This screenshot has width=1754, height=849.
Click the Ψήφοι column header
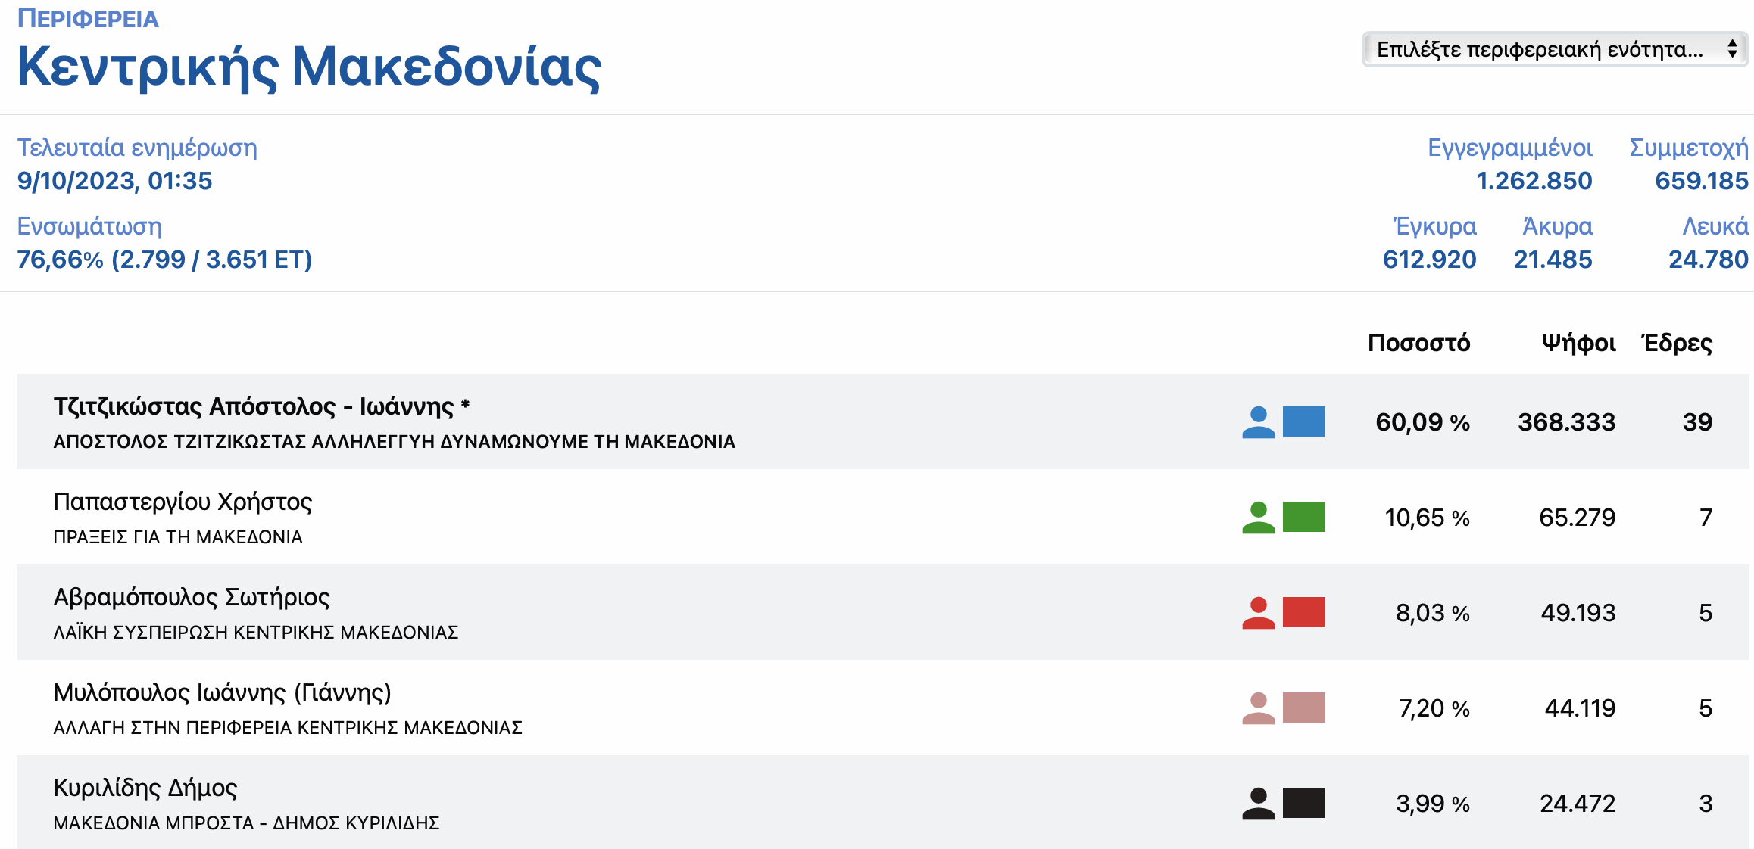pos(1578,343)
